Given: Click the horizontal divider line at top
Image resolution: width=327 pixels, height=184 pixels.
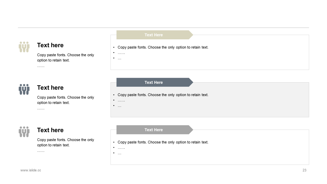Looking at the screenshot, I should click(x=163, y=28).
